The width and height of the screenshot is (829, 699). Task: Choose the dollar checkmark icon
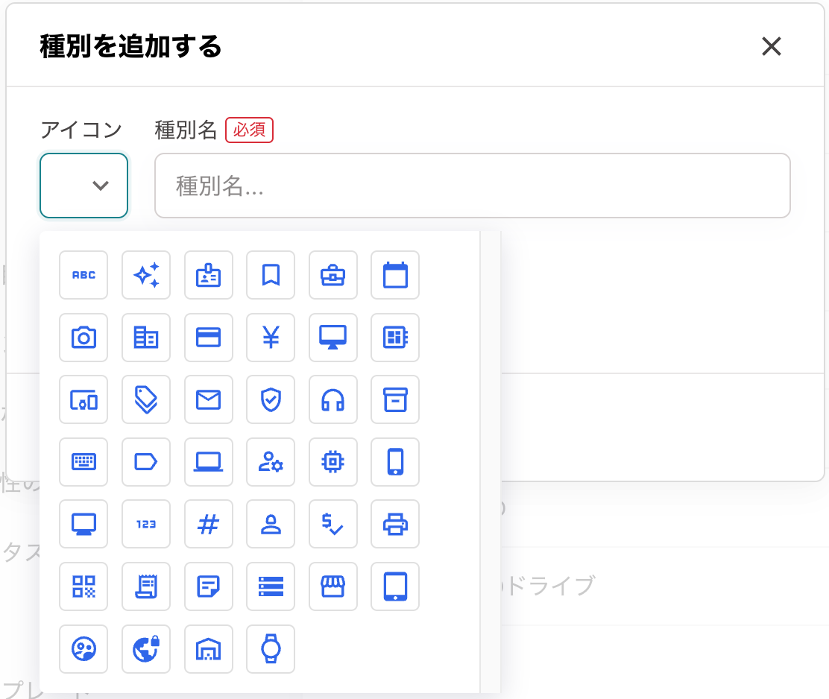(333, 524)
